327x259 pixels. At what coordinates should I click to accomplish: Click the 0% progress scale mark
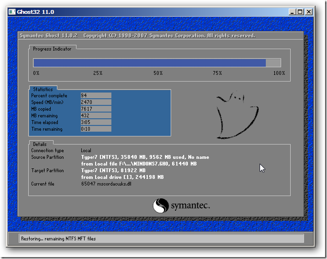[x=36, y=73]
